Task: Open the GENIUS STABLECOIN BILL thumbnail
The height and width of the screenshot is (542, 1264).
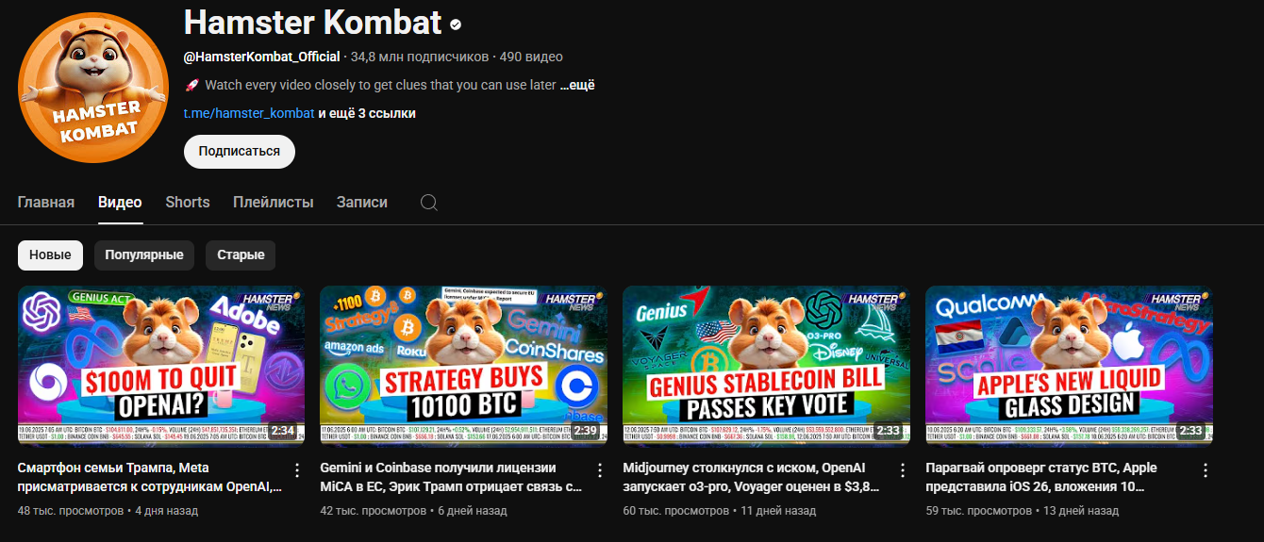Action: tap(767, 367)
